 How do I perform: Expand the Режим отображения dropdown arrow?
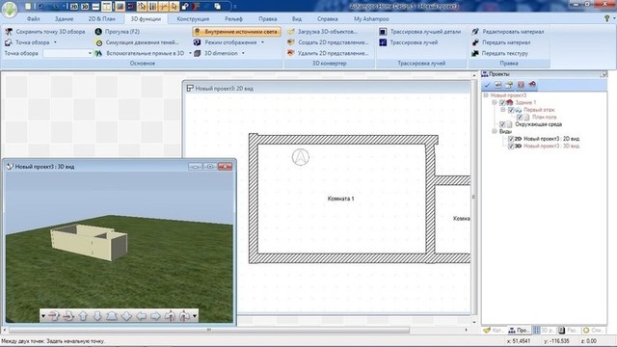262,42
